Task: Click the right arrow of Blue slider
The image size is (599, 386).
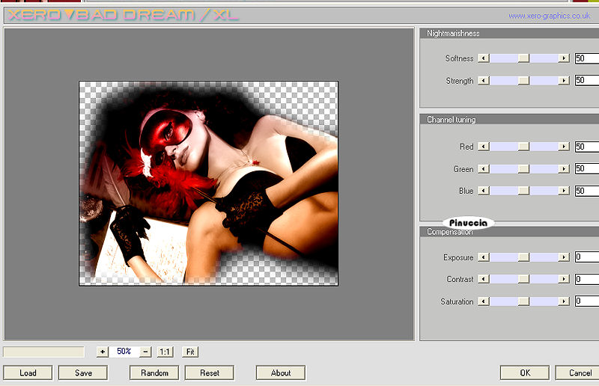Action: coord(564,190)
